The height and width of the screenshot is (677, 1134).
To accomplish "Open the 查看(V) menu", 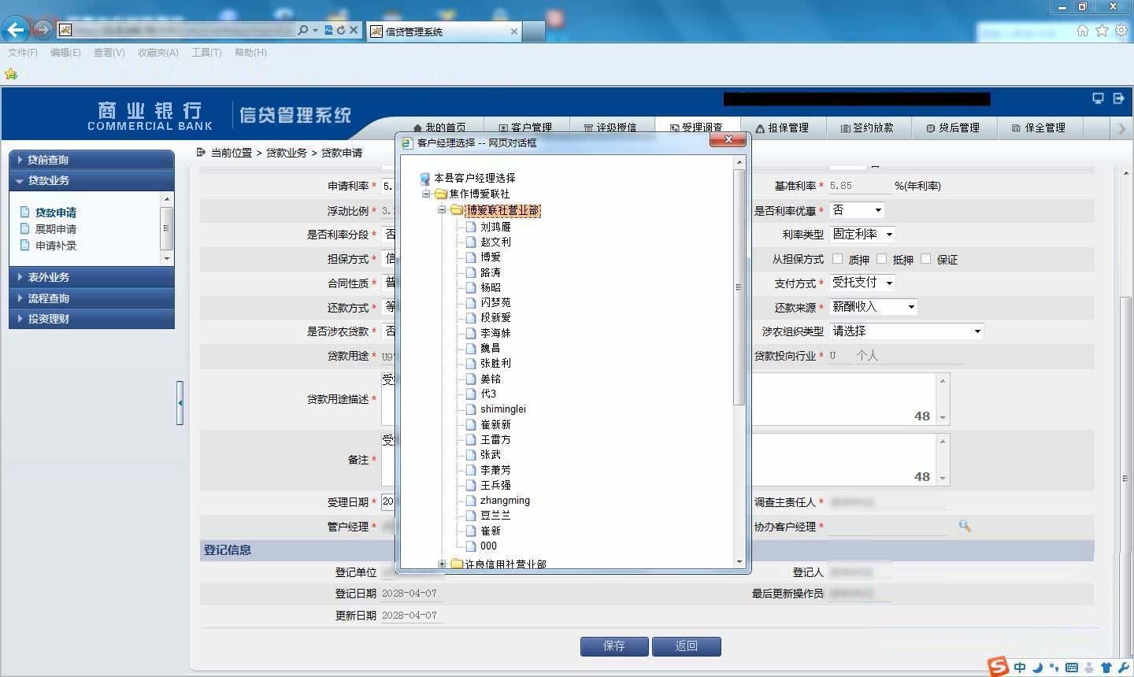I will [109, 53].
